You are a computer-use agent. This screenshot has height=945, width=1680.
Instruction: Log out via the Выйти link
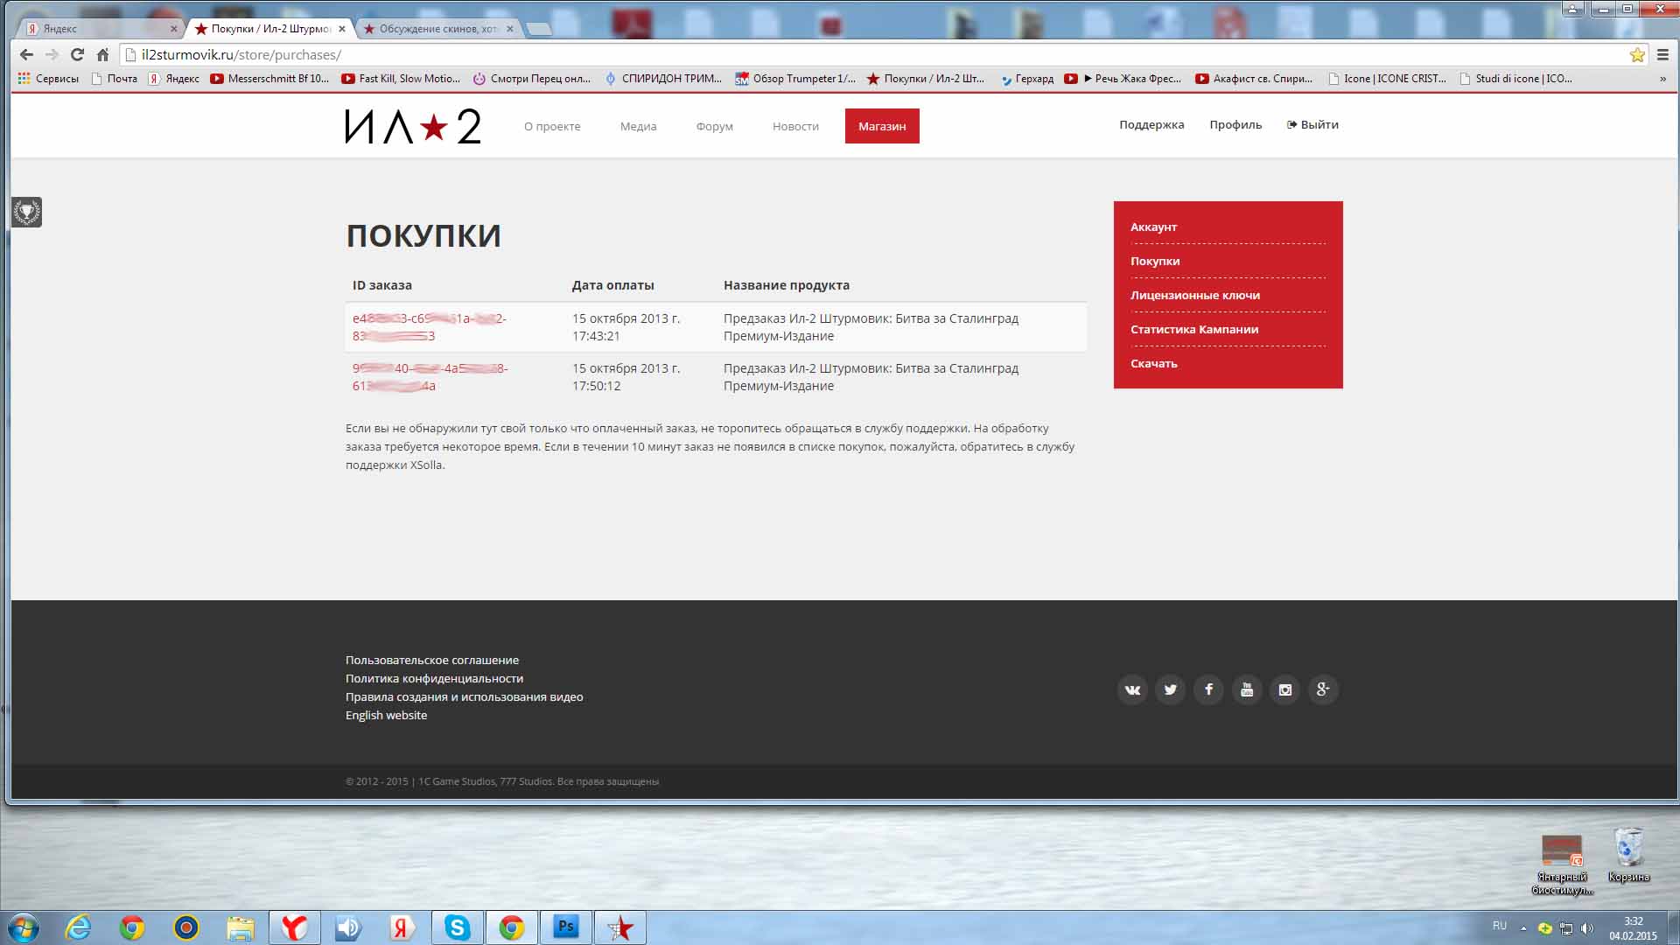click(1312, 124)
